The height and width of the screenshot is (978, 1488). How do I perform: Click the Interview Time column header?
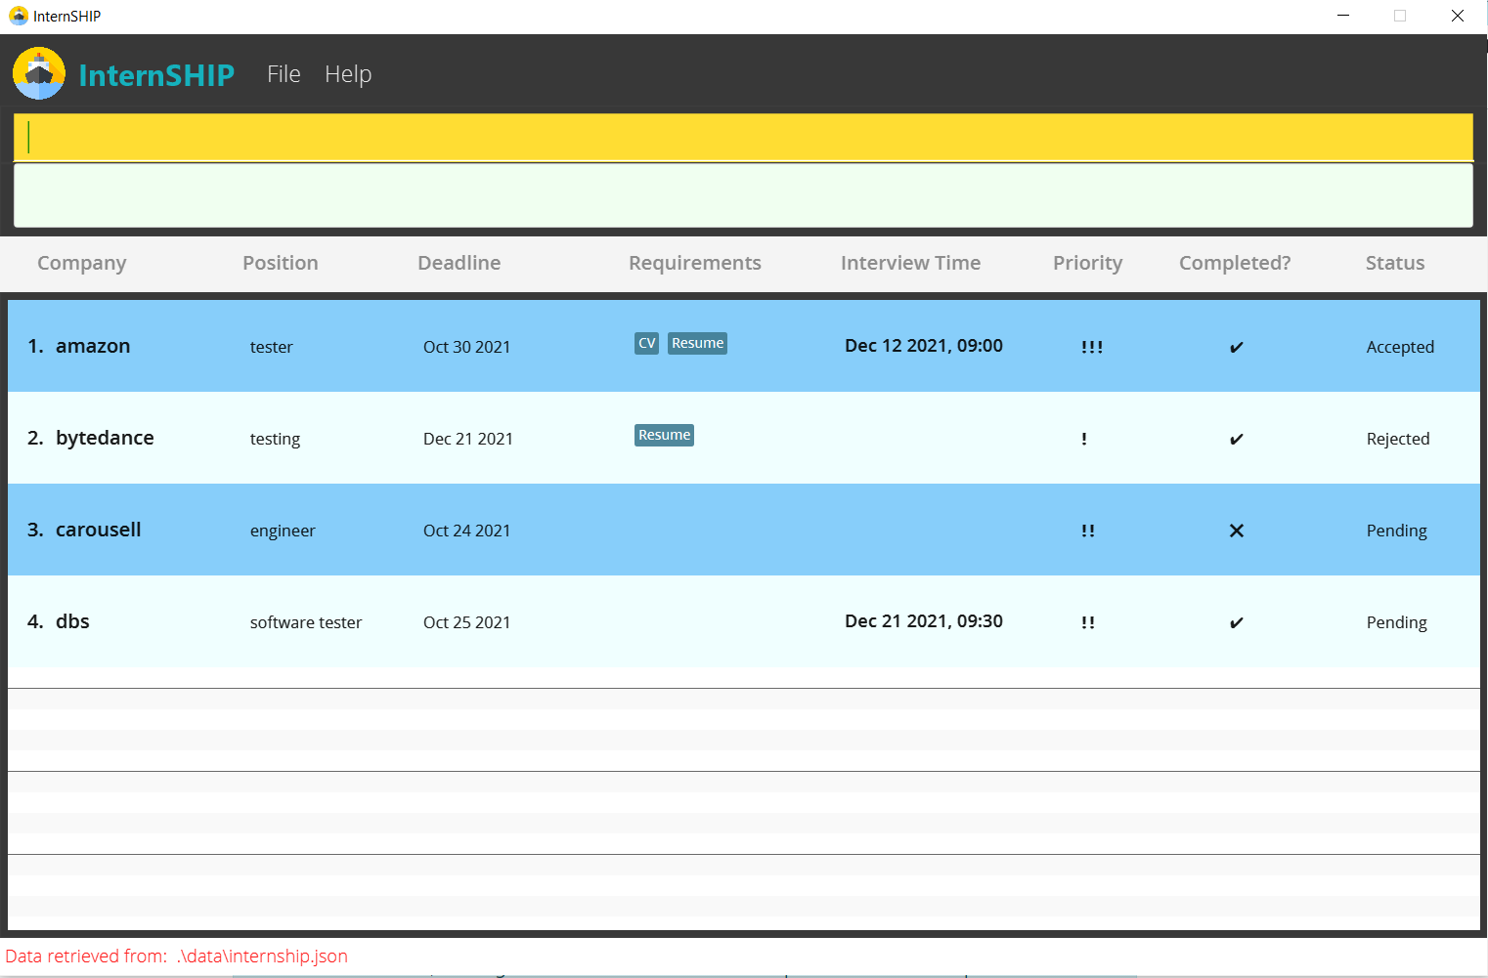click(x=910, y=263)
